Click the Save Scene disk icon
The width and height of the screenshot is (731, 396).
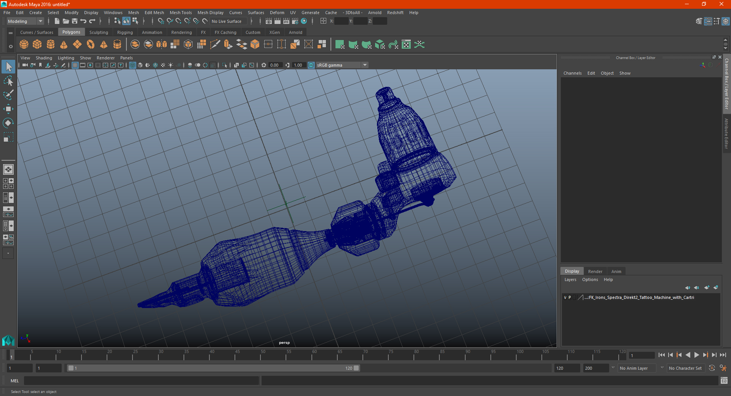[x=75, y=21]
